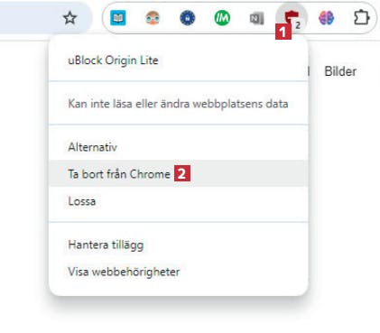Bookmark this page with the star icon
The width and height of the screenshot is (380, 333).
(x=70, y=18)
